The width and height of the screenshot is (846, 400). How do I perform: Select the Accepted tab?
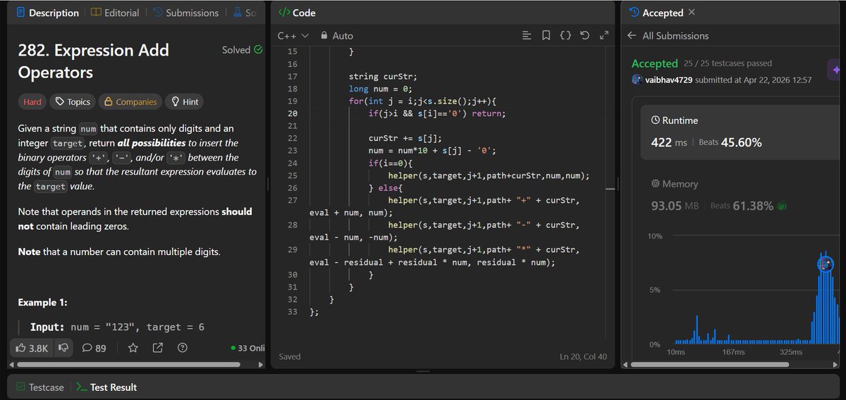656,13
